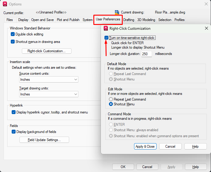
Task: Toggle Display hyperlink cursor, tooltip checkbox
Action: (x=13, y=112)
